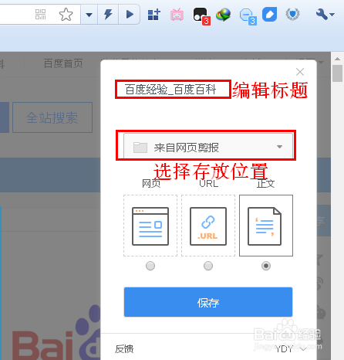Select the 正文 radio button
Image resolution: width=344 pixels, height=360 pixels.
pos(266,266)
